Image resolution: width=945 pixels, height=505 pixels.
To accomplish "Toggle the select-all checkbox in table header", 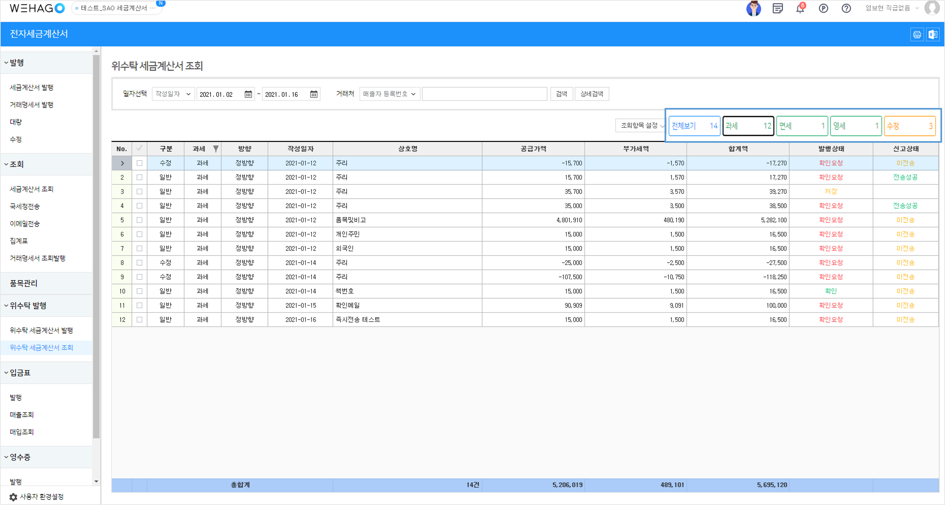I will click(139, 148).
